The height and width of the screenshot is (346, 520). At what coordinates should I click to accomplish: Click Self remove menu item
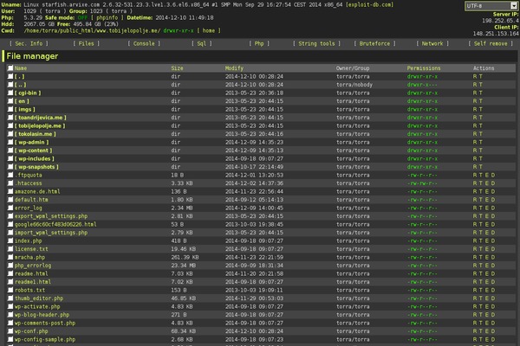point(491,43)
